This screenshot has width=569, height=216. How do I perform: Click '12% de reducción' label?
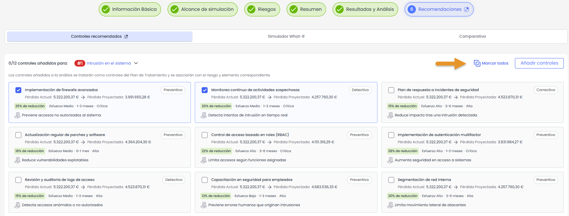(216, 196)
